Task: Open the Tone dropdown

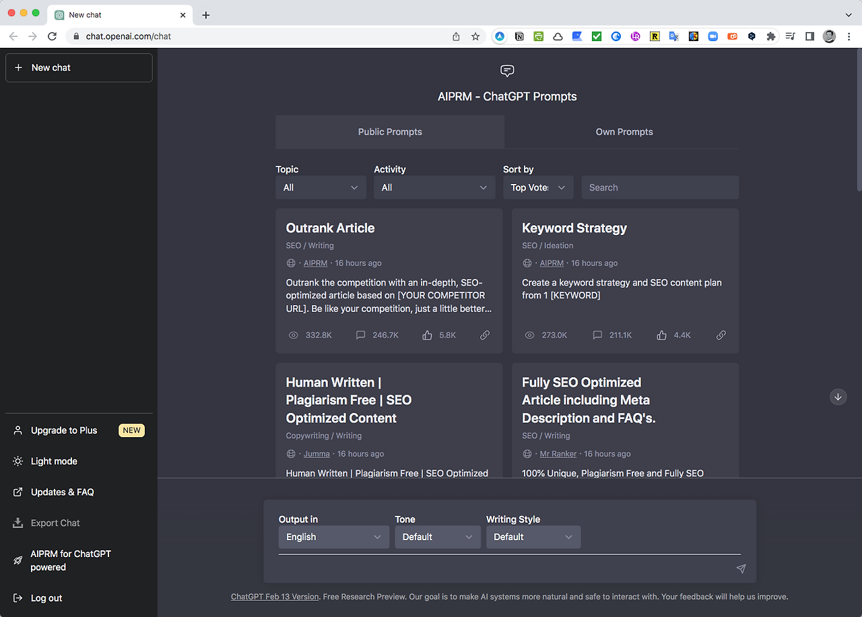Action: pyautogui.click(x=438, y=537)
